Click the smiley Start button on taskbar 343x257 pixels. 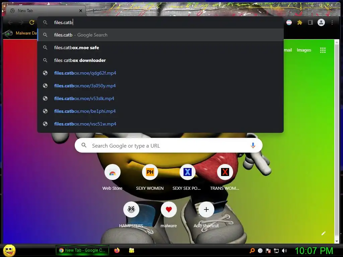coord(9,251)
